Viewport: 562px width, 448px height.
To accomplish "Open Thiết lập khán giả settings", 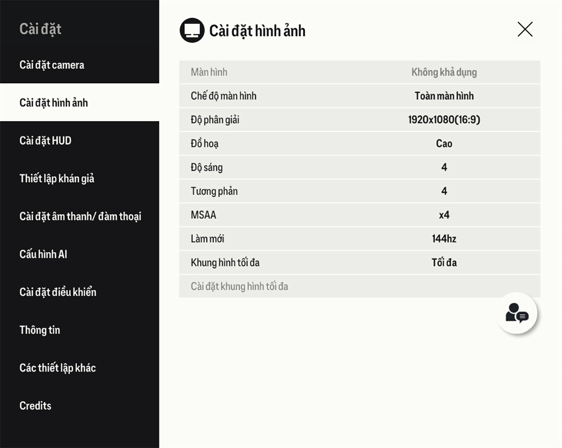I will 57,179.
